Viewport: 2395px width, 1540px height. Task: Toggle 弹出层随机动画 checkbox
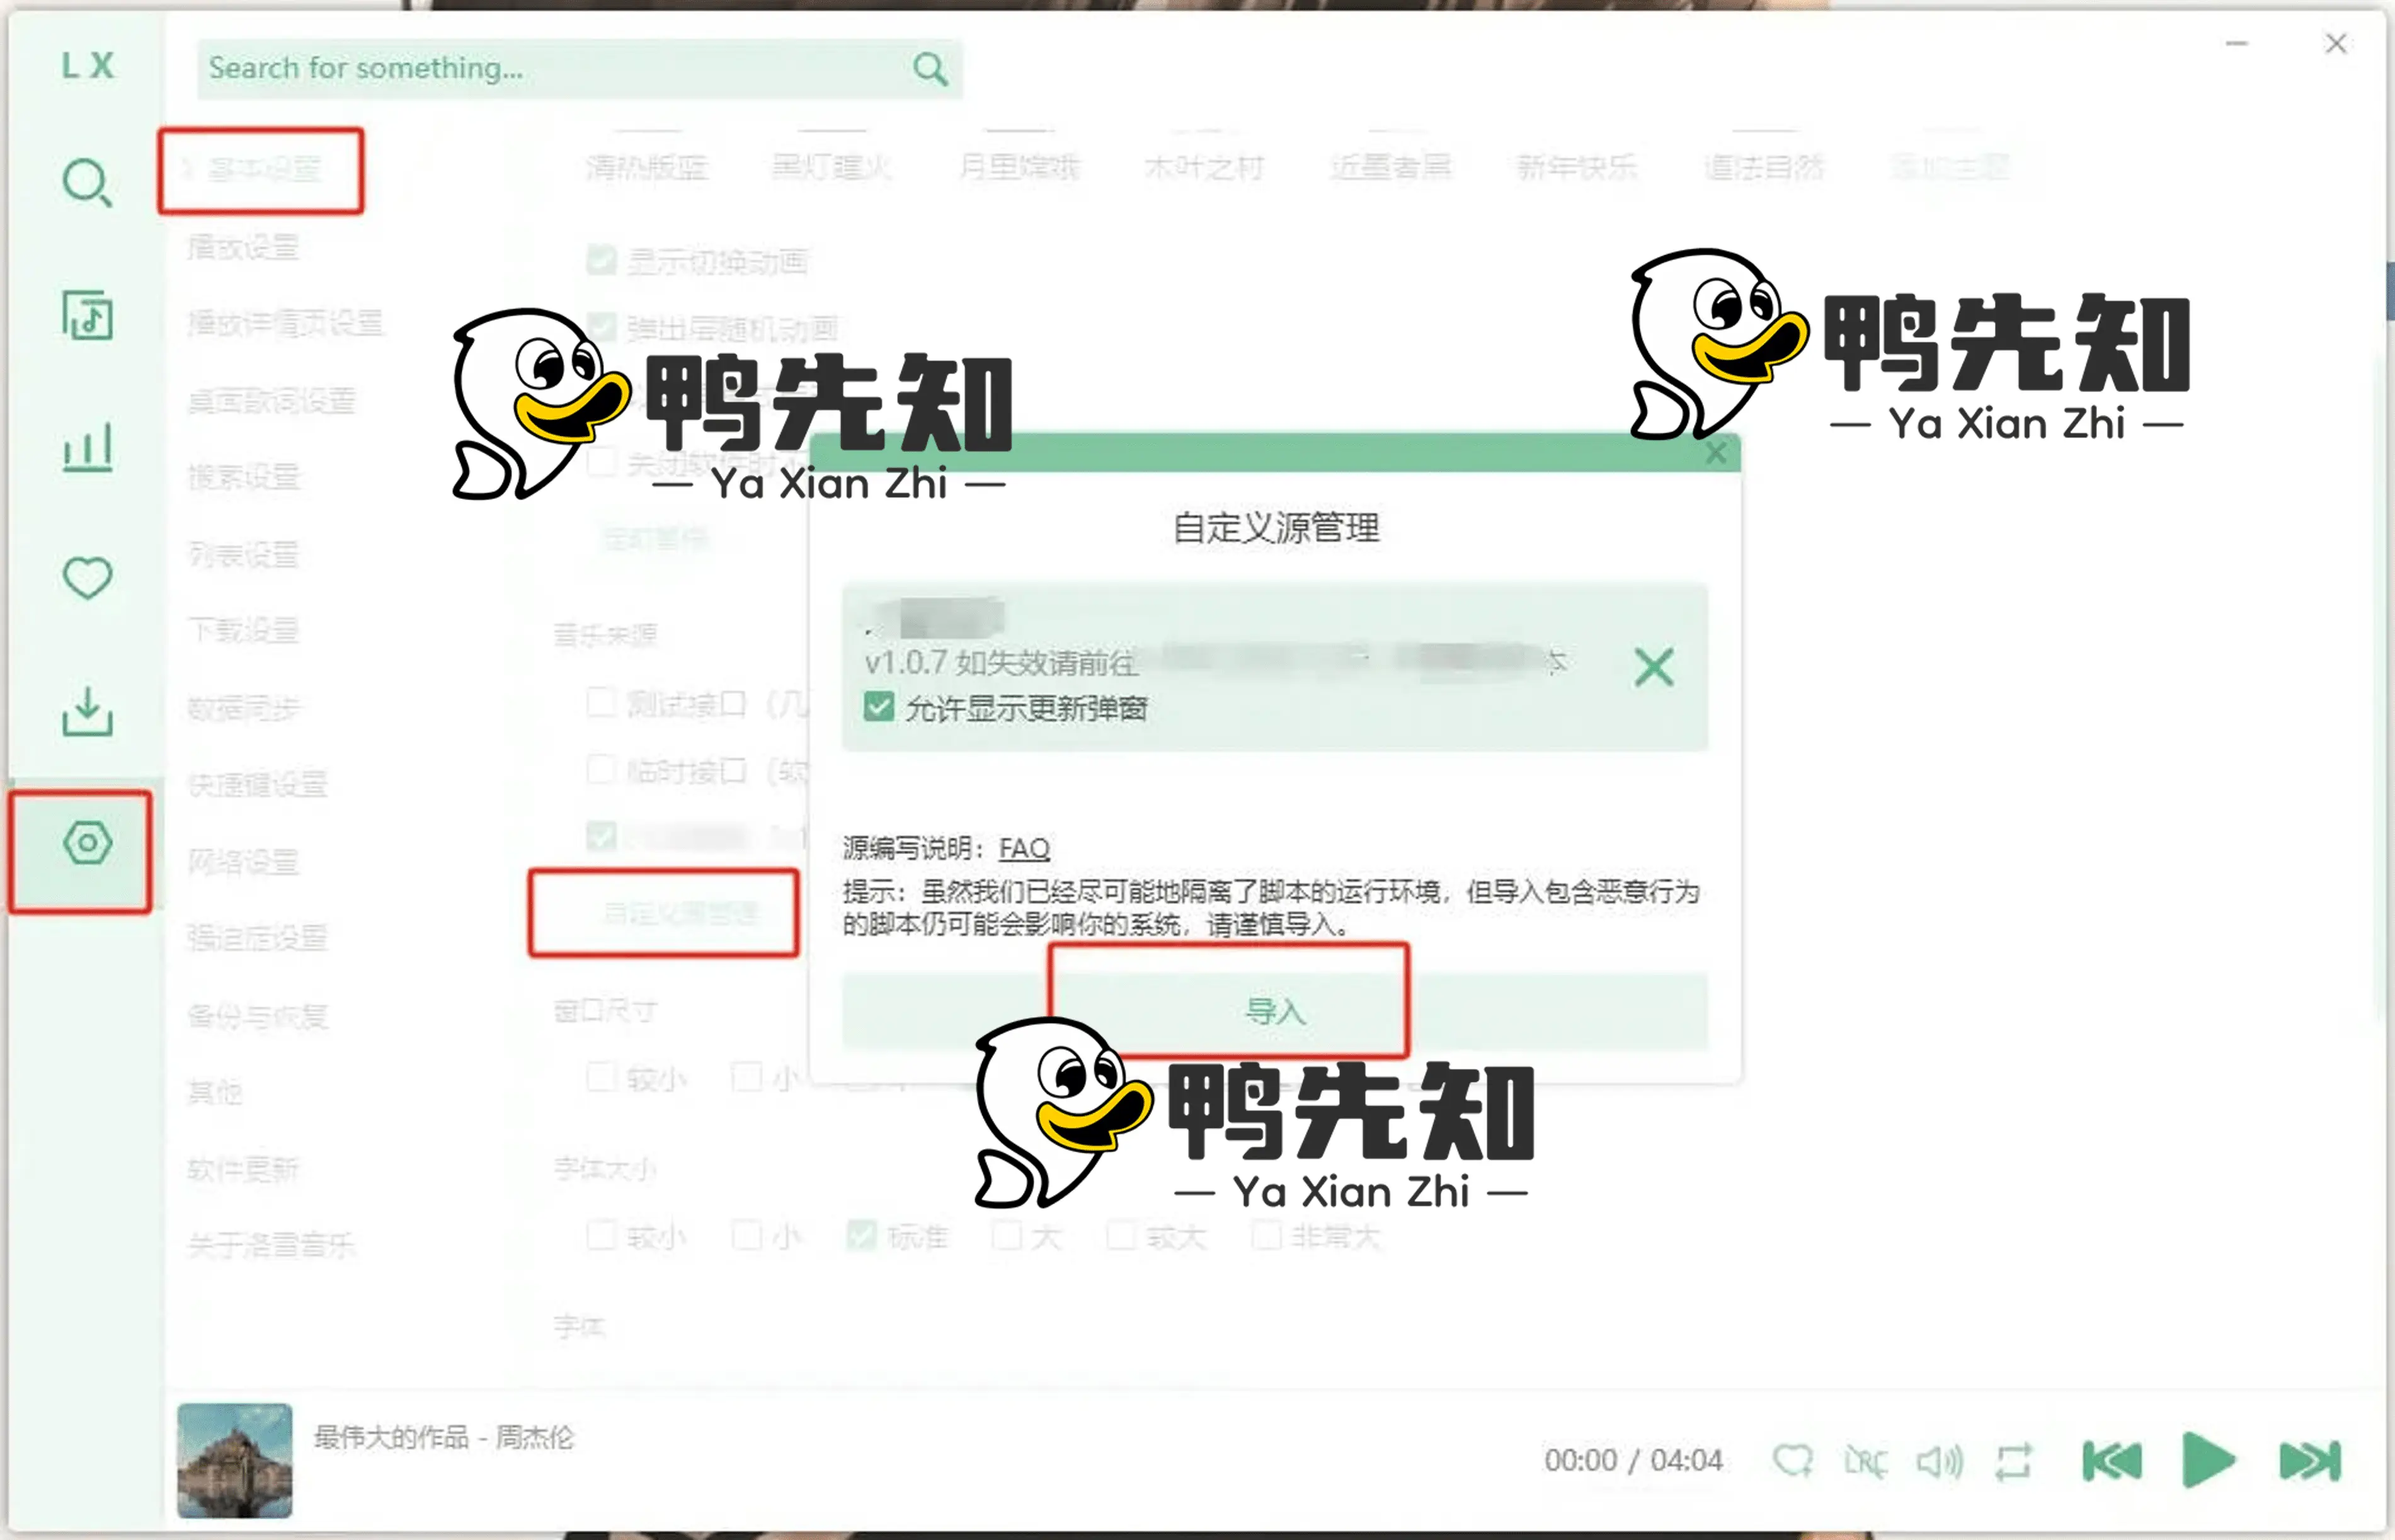coord(601,327)
